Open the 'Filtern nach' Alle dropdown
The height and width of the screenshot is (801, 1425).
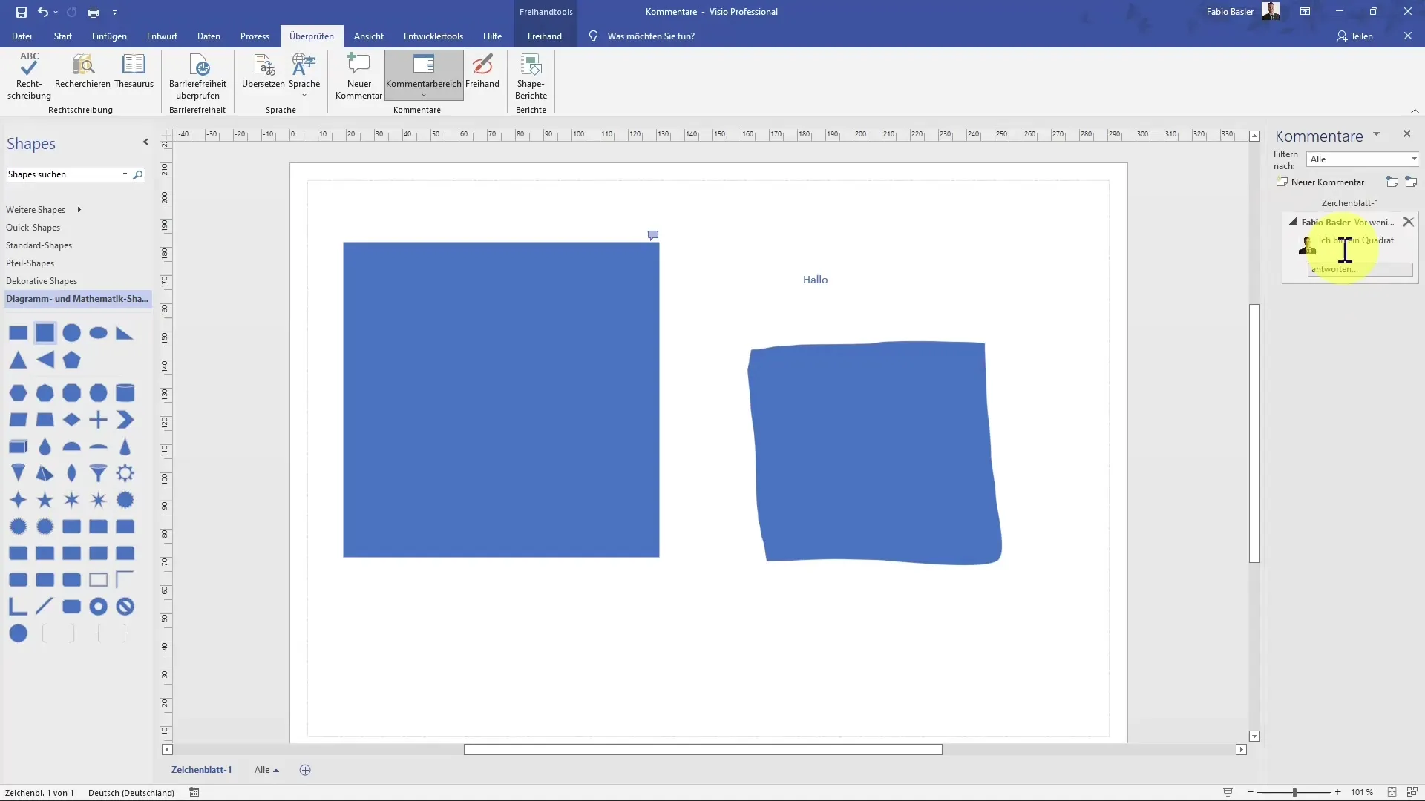click(1363, 159)
